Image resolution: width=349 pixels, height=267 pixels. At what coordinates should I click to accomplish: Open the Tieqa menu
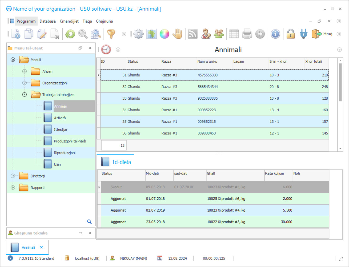[x=87, y=21]
